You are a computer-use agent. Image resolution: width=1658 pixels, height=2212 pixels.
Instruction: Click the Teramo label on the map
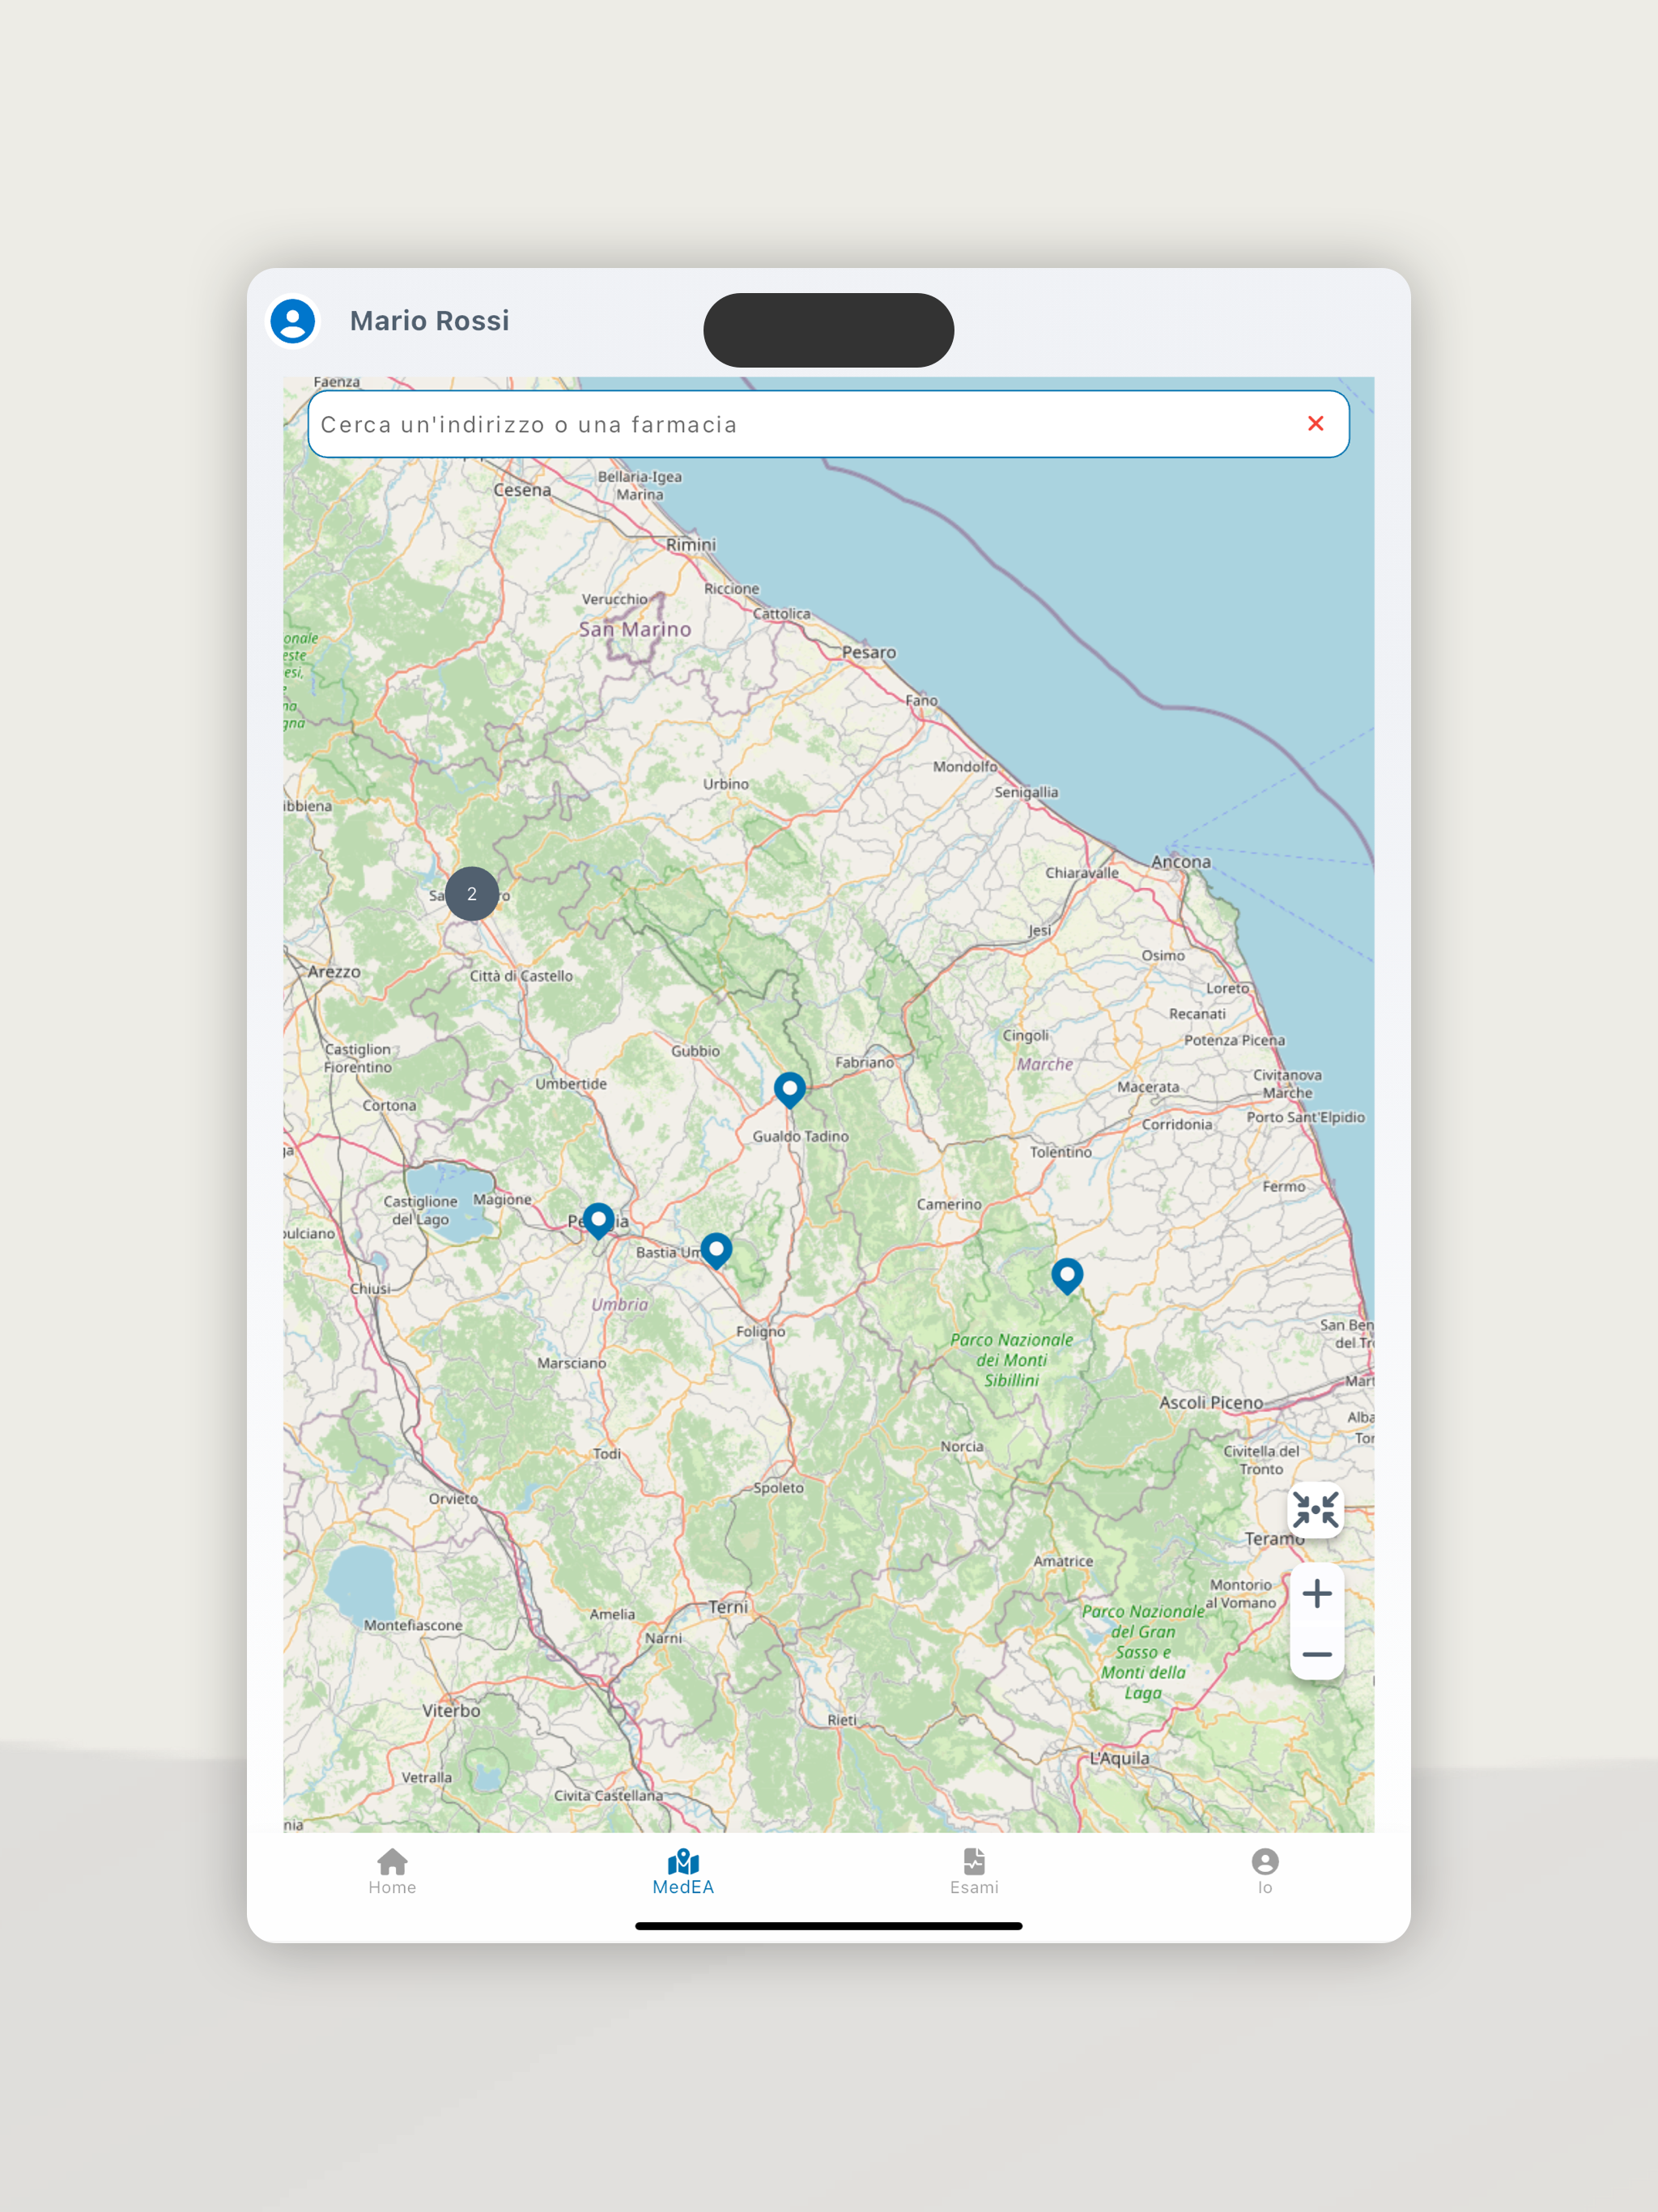tap(1274, 1539)
